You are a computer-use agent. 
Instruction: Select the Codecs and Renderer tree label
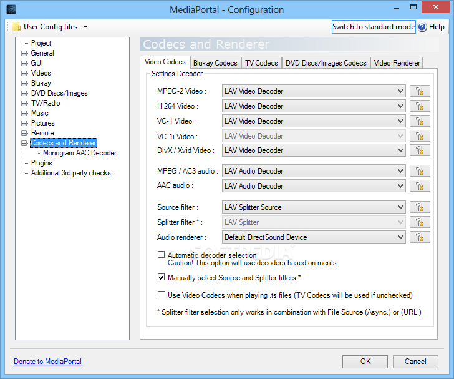pyautogui.click(x=64, y=143)
